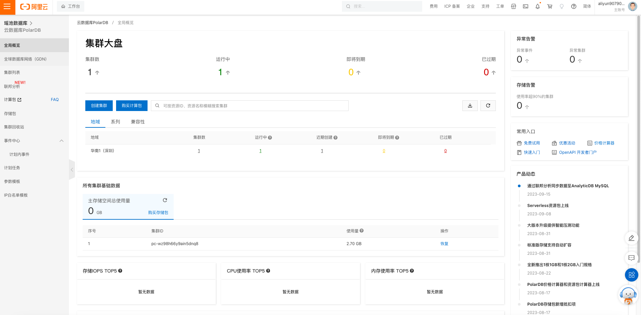Open the floating chat message icon
The image size is (641, 315).
point(631,258)
